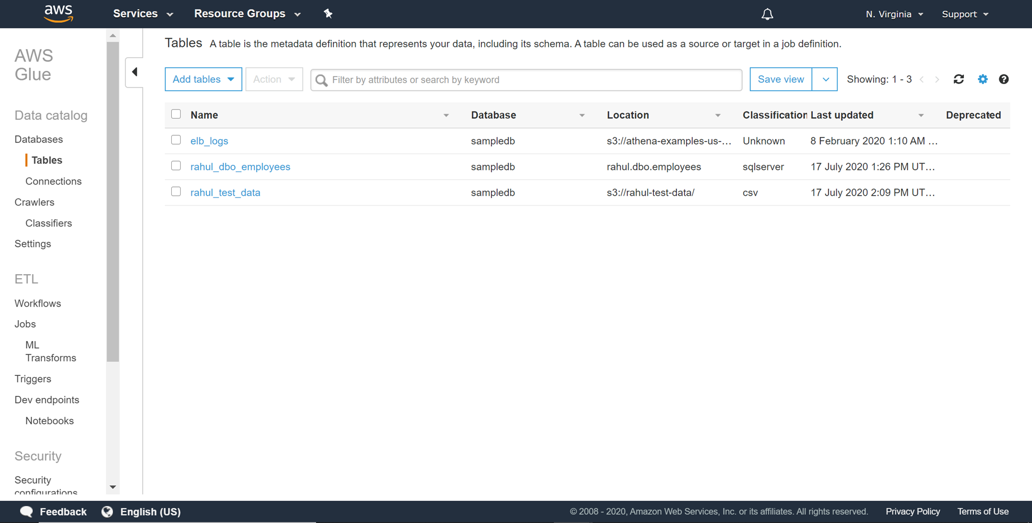Check the rahul_test_data row checkbox
The height and width of the screenshot is (523, 1032).
(176, 192)
